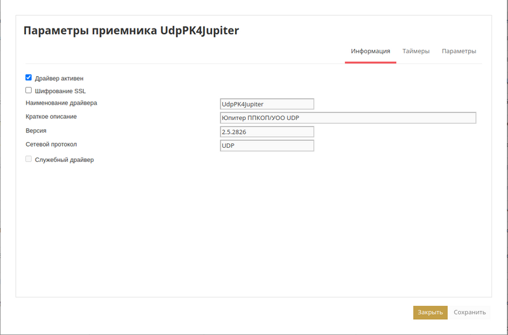This screenshot has width=508, height=335.
Task: Click the 'Шифрование SSL' label text
Action: point(60,91)
